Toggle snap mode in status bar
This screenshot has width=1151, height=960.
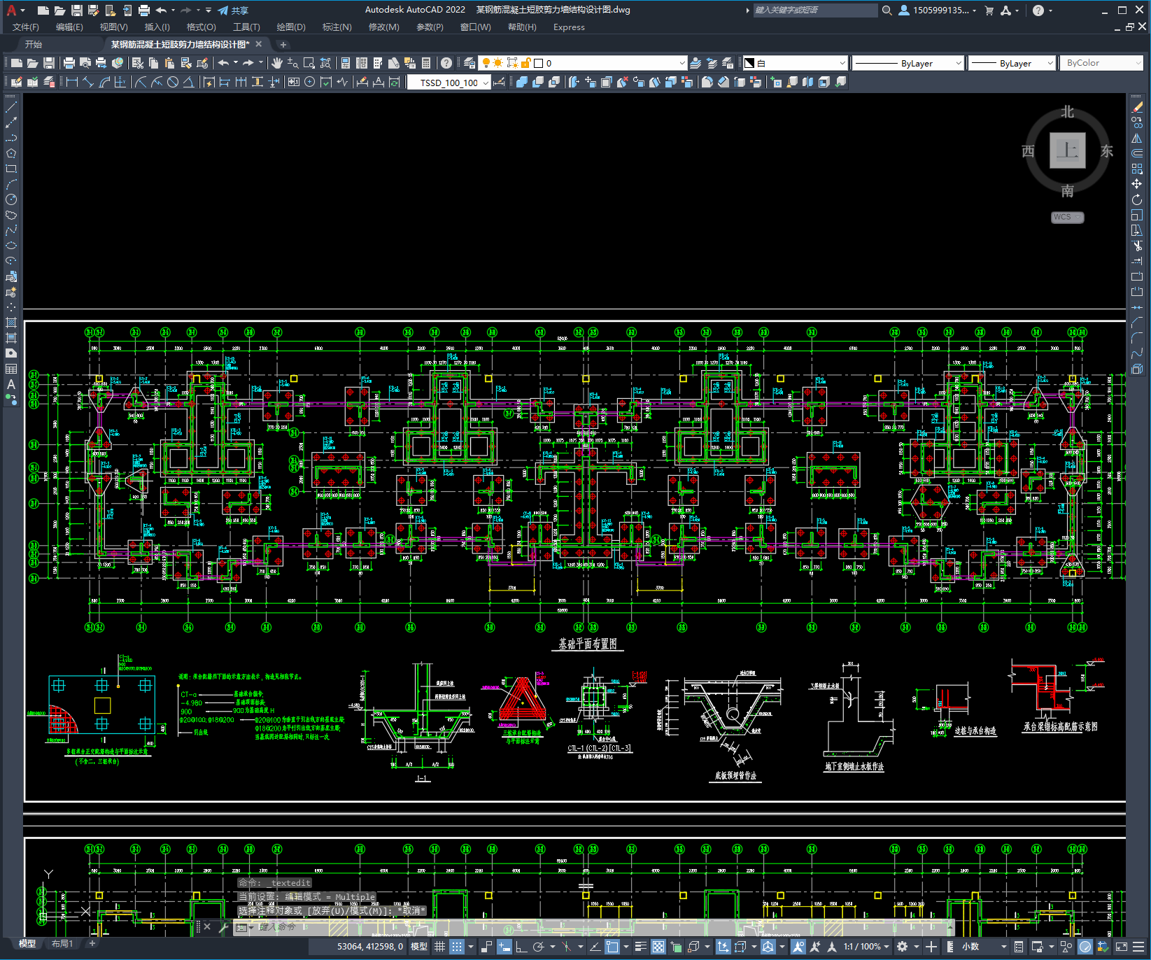(457, 947)
